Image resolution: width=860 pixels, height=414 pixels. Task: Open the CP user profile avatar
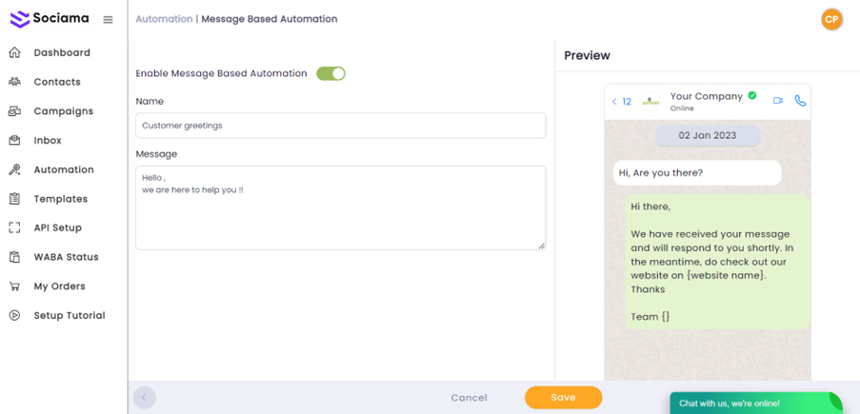coord(831,19)
